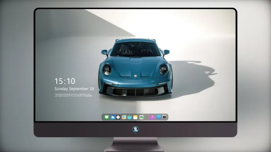Open the Maps app icon in dock
The height and width of the screenshot is (152, 271).
(124, 117)
